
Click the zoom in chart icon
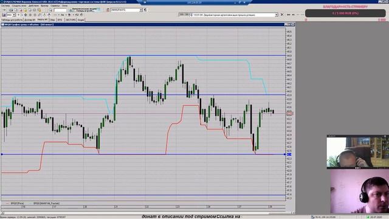[30, 15]
